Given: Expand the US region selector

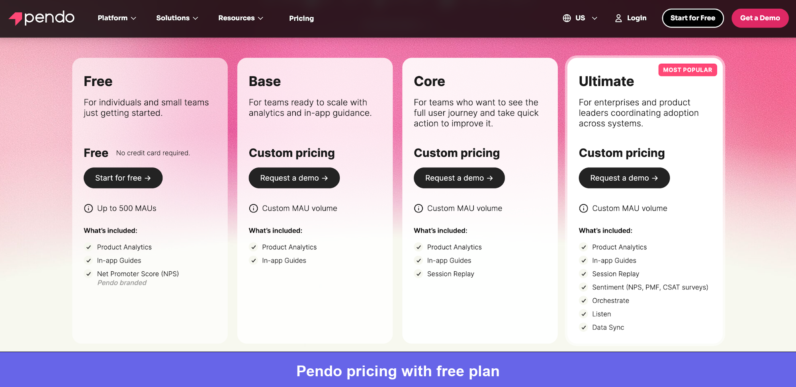Looking at the screenshot, I should tap(580, 18).
